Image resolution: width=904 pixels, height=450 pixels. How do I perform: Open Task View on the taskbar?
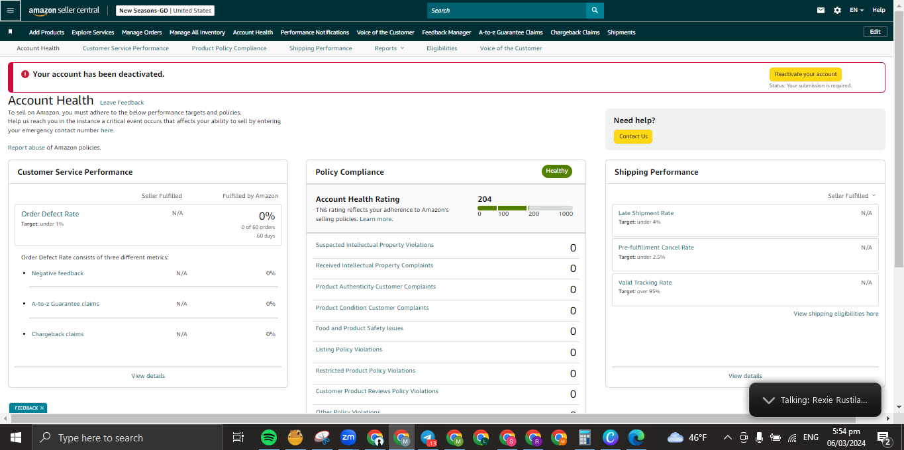[238, 437]
